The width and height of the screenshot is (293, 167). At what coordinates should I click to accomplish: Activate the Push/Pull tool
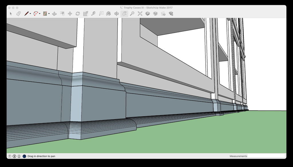click(x=54, y=13)
